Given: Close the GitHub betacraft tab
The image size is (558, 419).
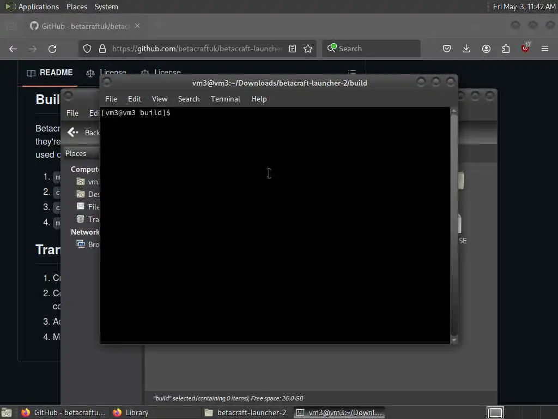Looking at the screenshot, I should coord(137,26).
